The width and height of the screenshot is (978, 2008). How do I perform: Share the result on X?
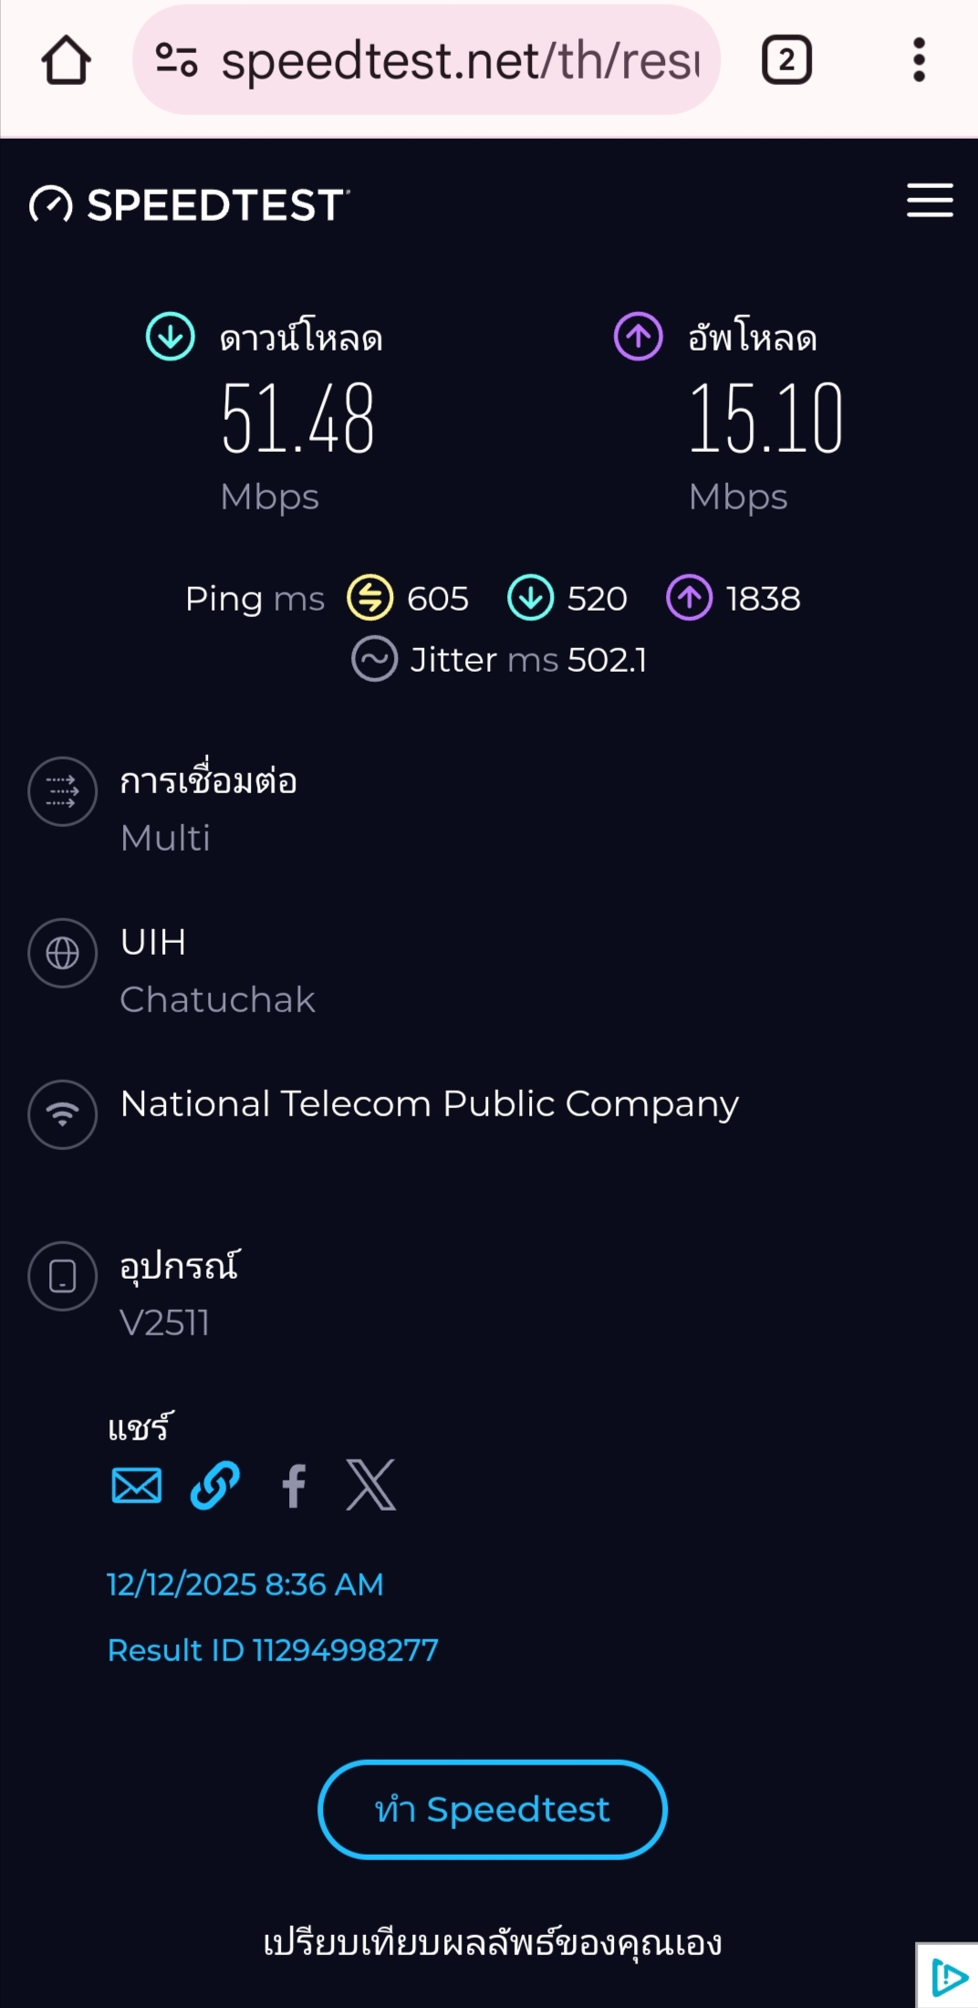coord(371,1485)
